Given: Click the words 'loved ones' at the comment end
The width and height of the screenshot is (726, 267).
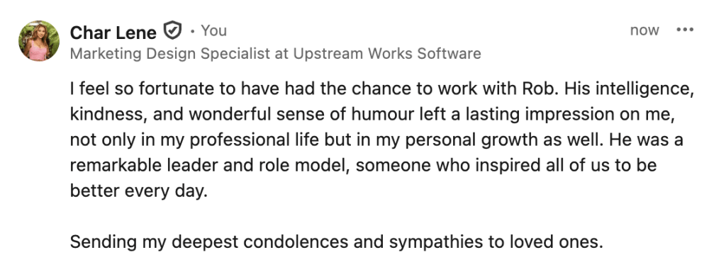Looking at the screenshot, I should (556, 242).
